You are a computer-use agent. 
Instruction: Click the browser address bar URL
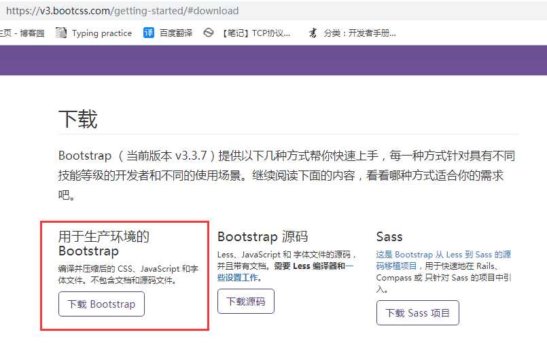[122, 11]
